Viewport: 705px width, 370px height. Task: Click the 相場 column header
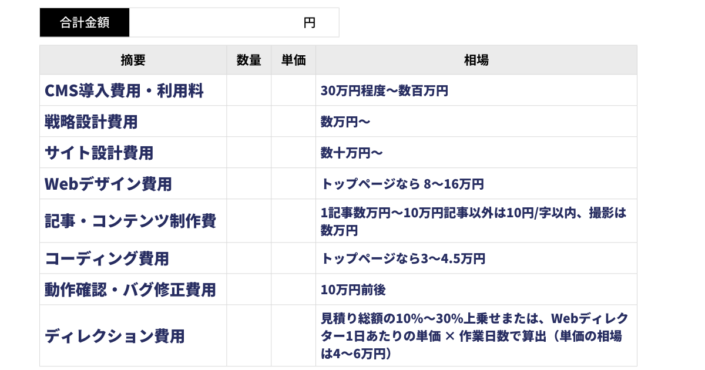pos(476,60)
